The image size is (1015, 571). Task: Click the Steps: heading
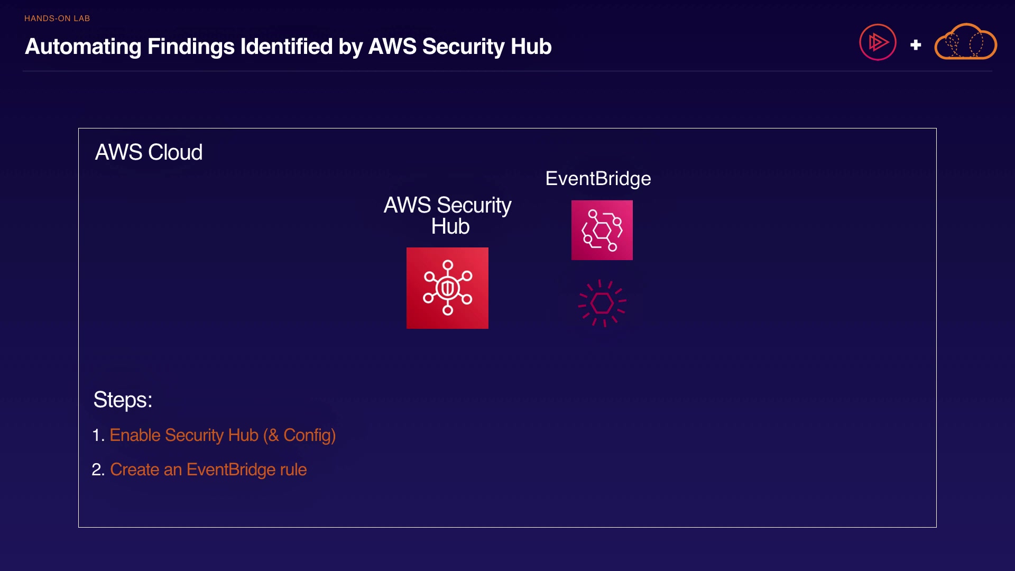coord(123,400)
